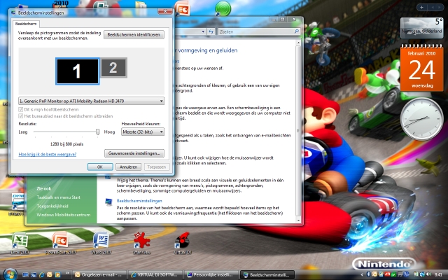The height and width of the screenshot is (280, 448).
Task: Close the Beeldscherminstellingen dialog
Action: pos(165,11)
